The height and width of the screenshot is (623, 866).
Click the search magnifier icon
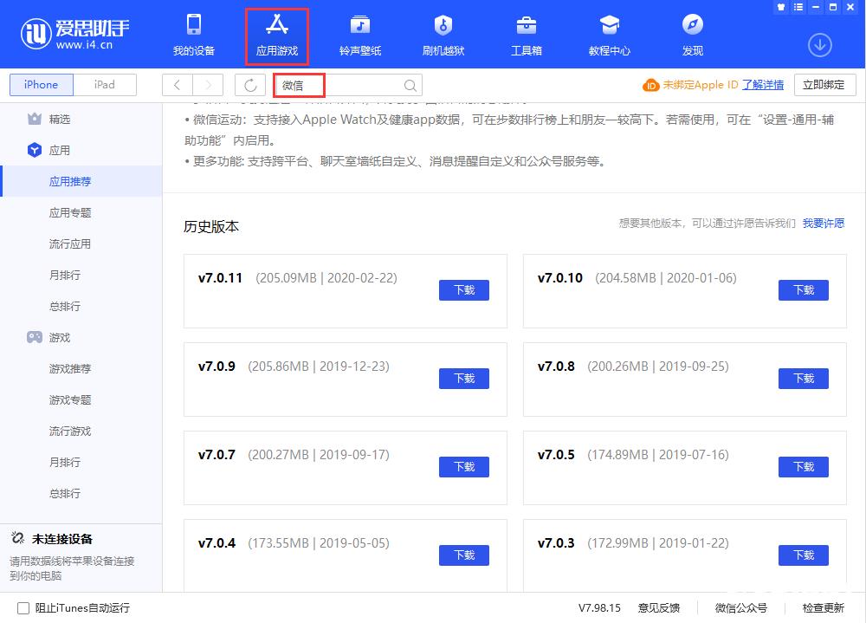click(410, 86)
